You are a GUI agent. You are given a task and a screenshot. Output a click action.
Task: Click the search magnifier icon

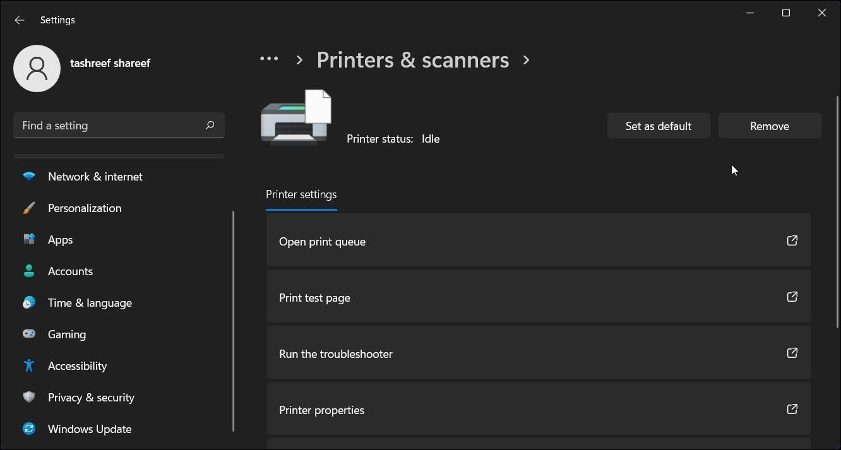[x=210, y=125]
